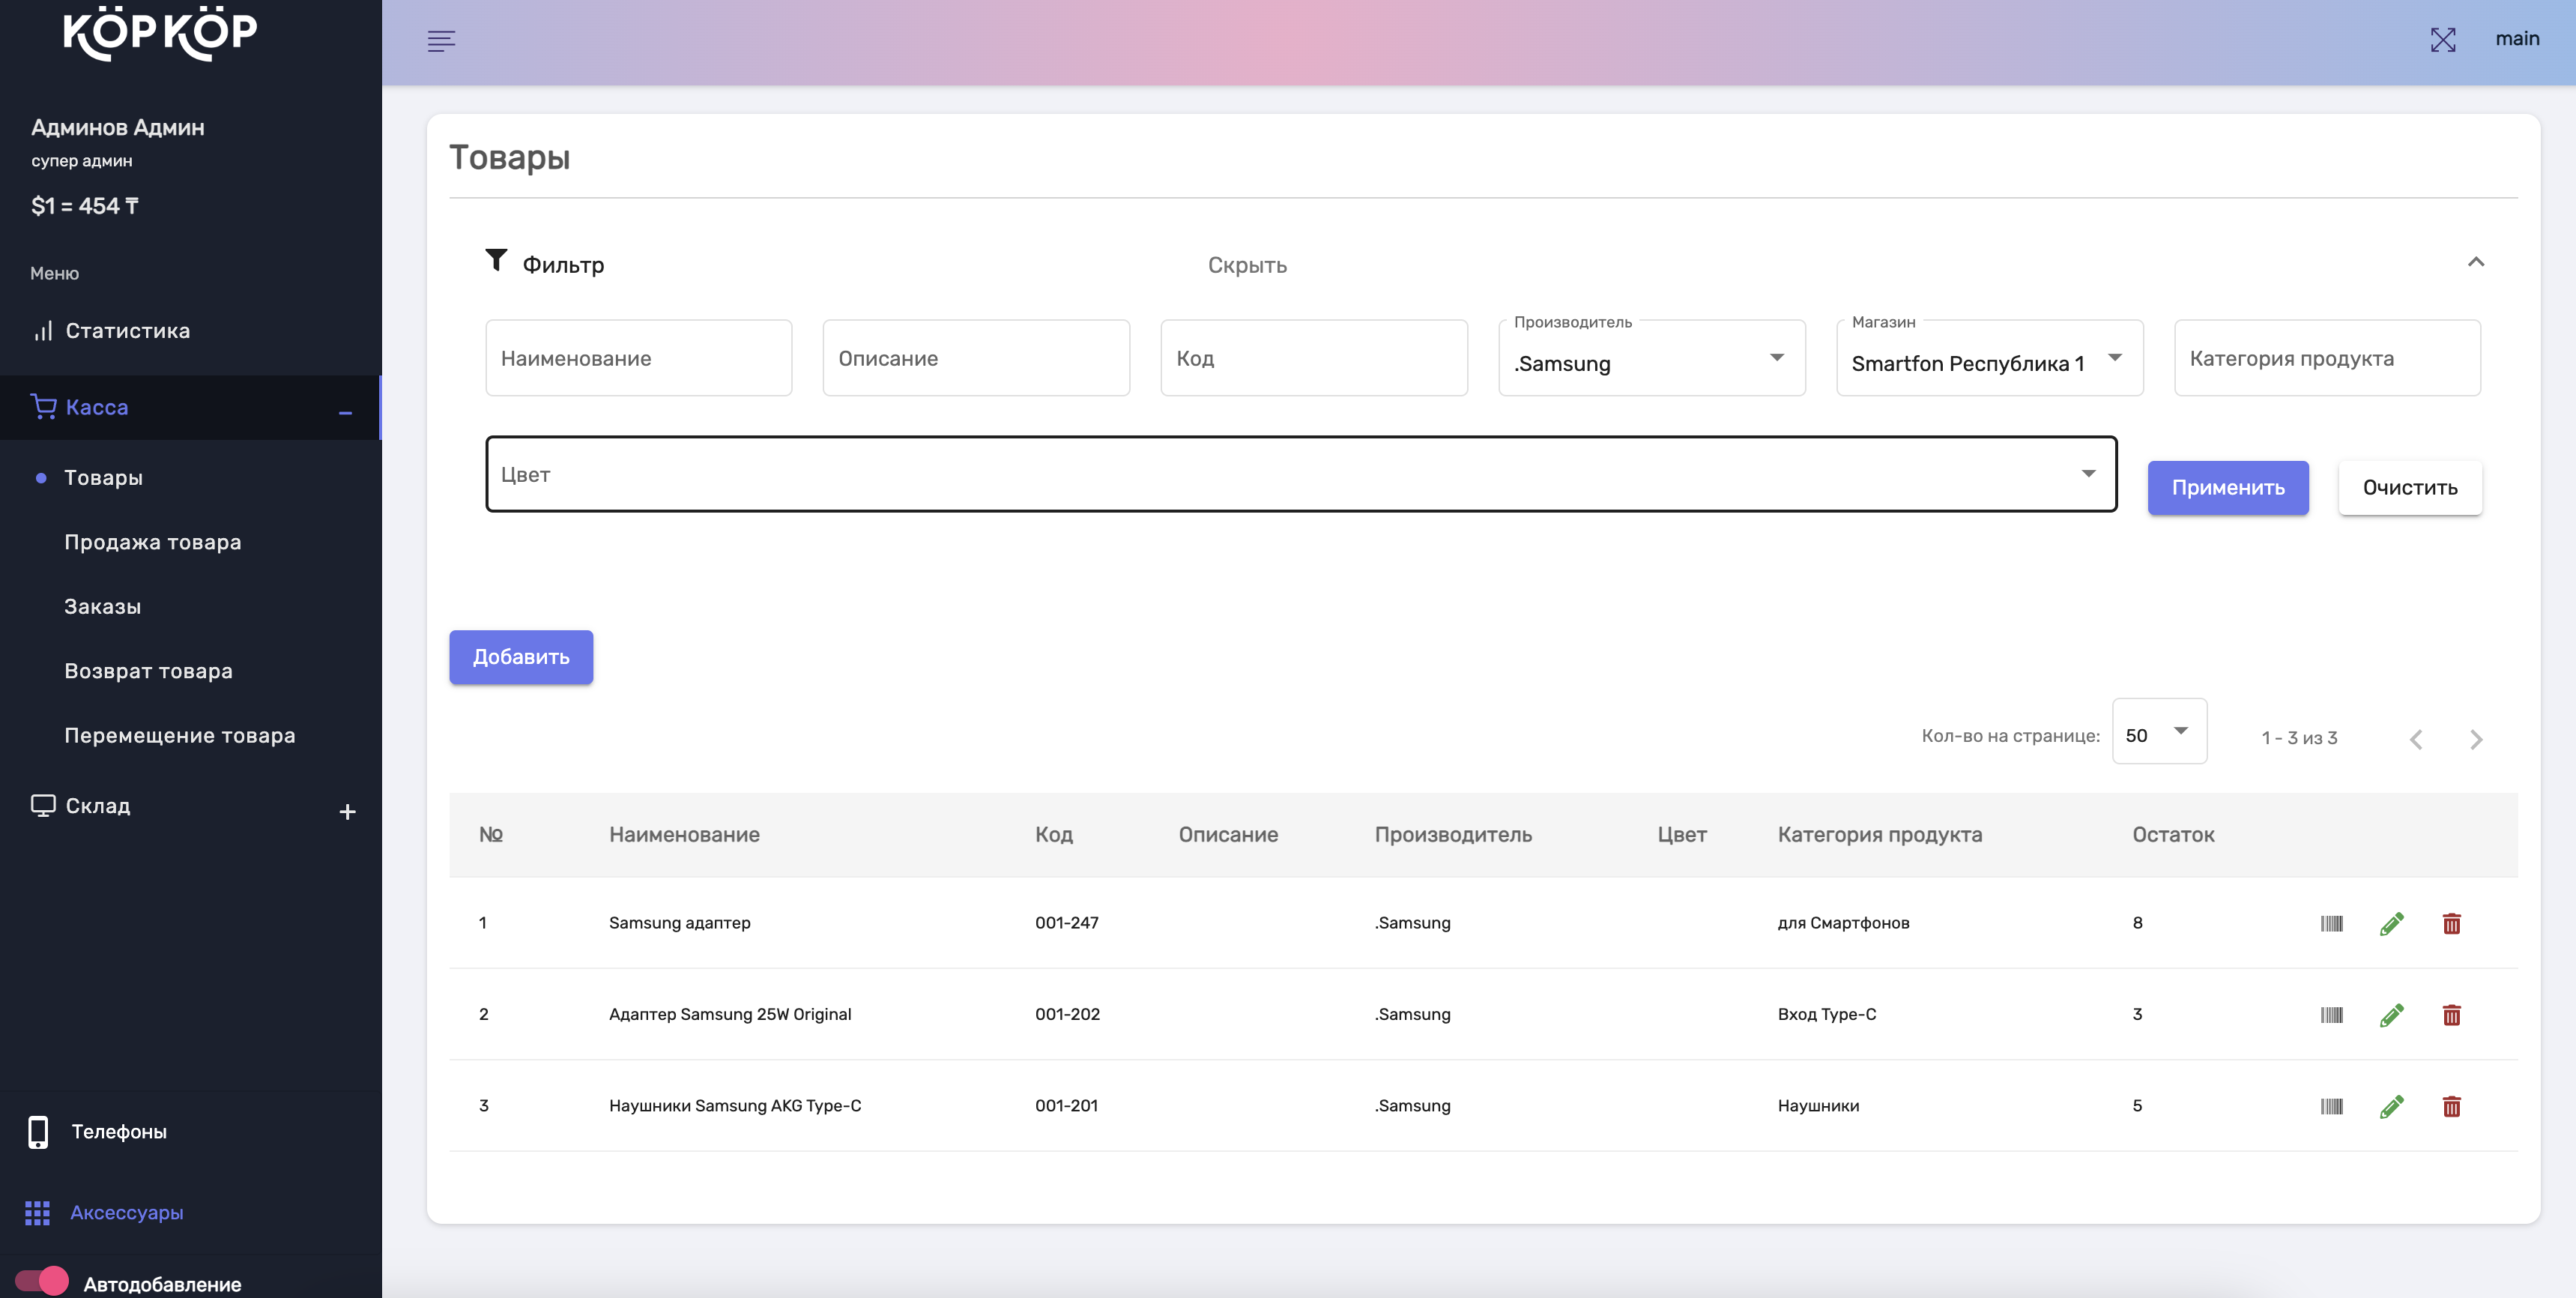Screen dimensions: 2576x1298
Task: Click the fullscreen expand icon
Action: point(2442,39)
